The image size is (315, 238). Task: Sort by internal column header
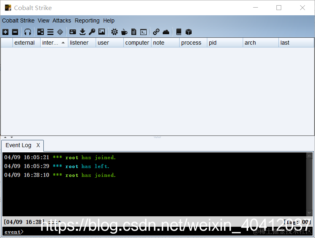[x=54, y=43]
